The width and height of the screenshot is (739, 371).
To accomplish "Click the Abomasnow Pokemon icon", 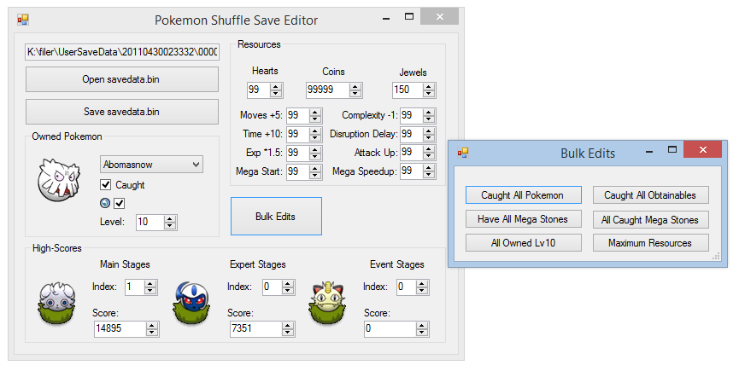I will click(x=59, y=180).
